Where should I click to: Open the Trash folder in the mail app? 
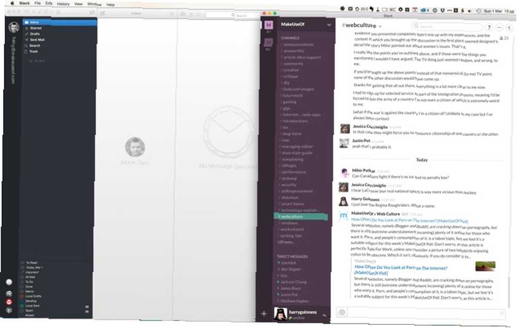[x=34, y=51]
